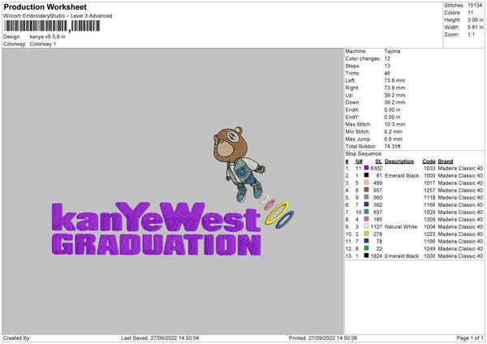Click the Colors value 11
Screen dimensions: 487x344
point(470,13)
